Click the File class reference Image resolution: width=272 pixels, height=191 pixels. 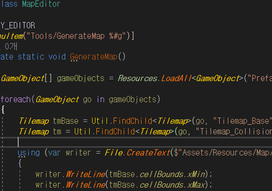(x=114, y=153)
